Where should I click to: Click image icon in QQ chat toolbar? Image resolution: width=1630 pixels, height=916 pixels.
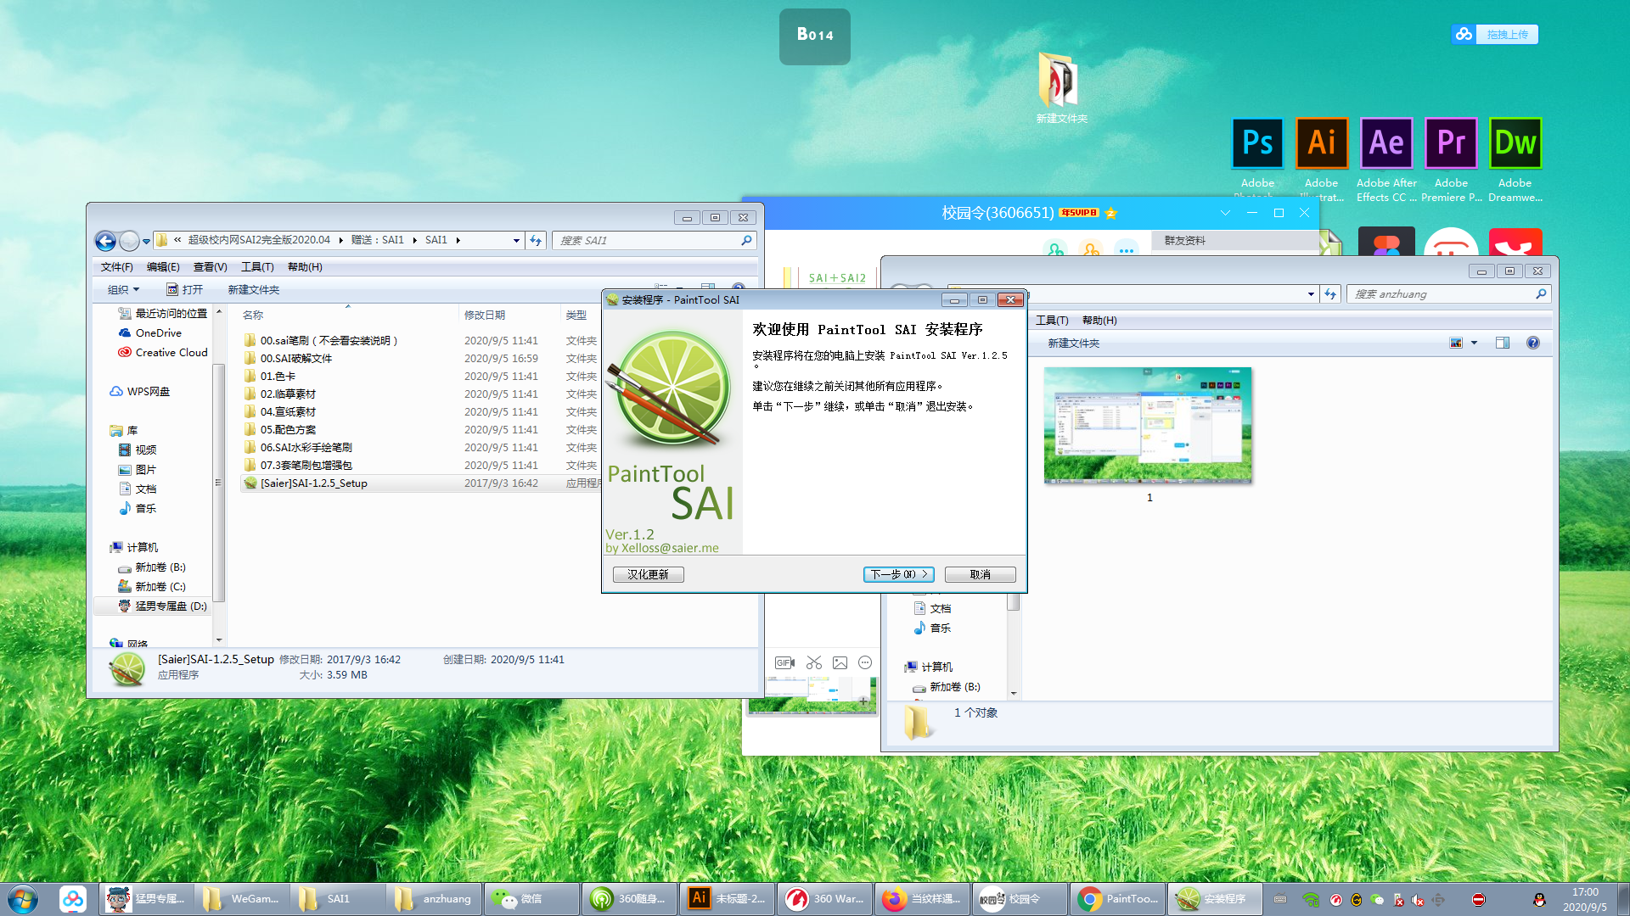pyautogui.click(x=840, y=663)
